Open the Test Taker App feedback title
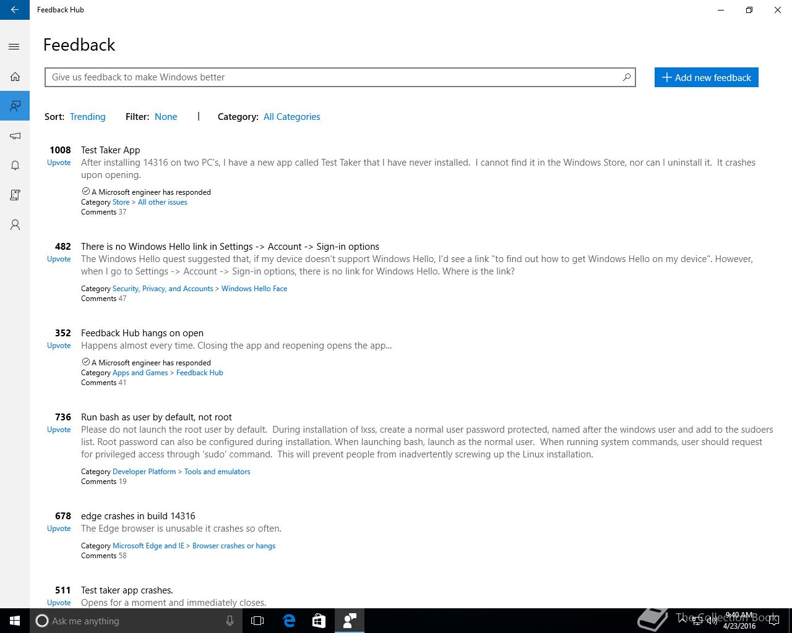This screenshot has width=792, height=633. tap(110, 150)
